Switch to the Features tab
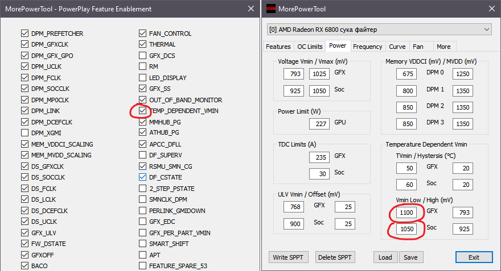Viewport: 501px width, 271px height. point(278,47)
